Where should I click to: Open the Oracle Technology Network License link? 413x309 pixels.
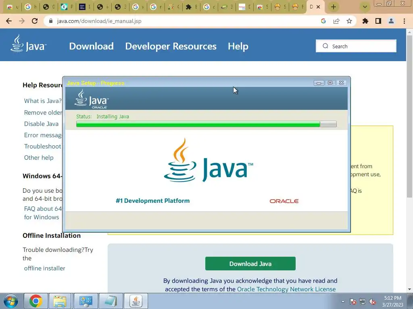point(286,289)
